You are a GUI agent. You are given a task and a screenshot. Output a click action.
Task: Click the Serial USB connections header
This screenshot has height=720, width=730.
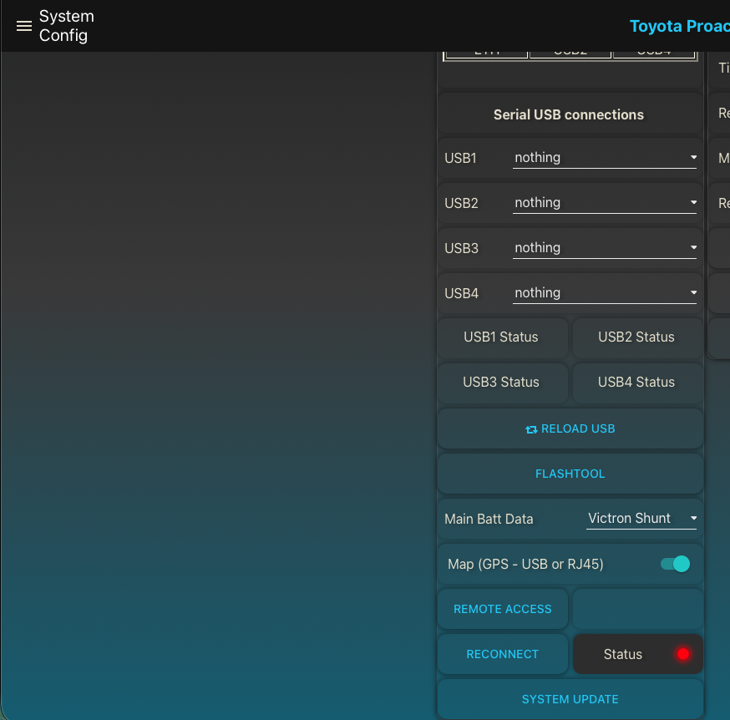coord(569,114)
